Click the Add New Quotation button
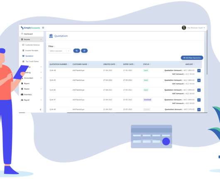This screenshot has height=183, width=220. (x=192, y=58)
